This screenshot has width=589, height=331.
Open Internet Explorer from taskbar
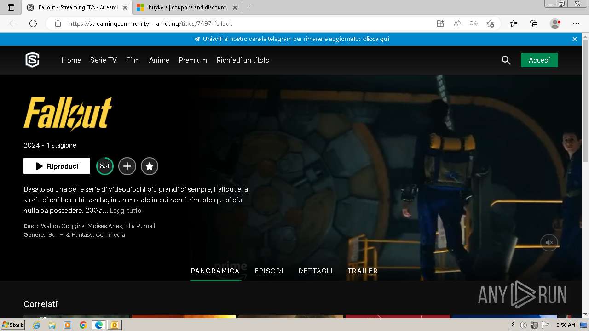coord(37,325)
